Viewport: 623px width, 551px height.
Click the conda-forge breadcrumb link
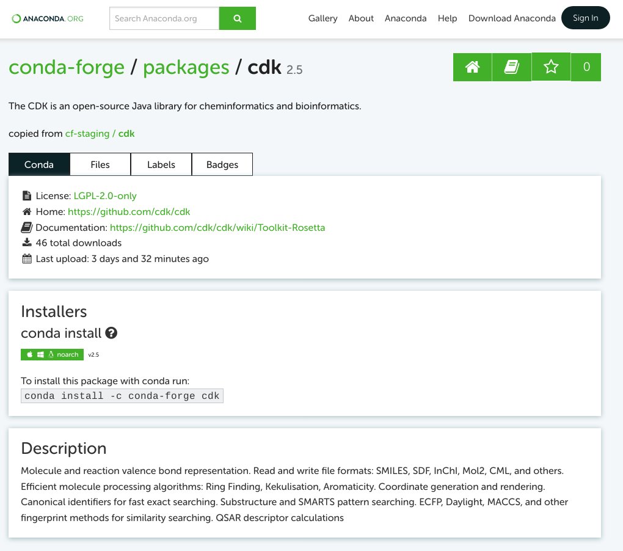[x=67, y=67]
